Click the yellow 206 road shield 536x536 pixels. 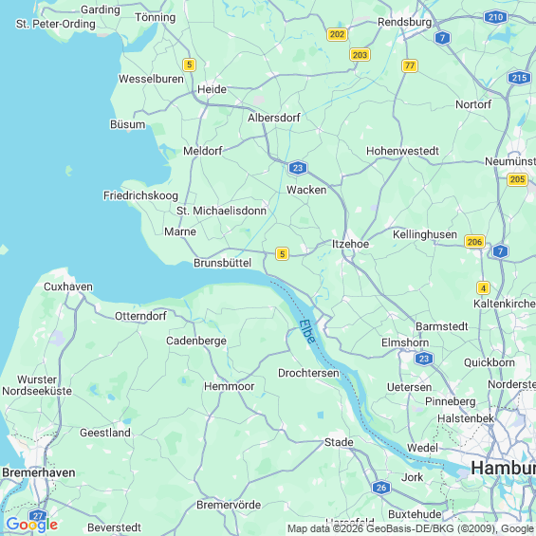[474, 242]
